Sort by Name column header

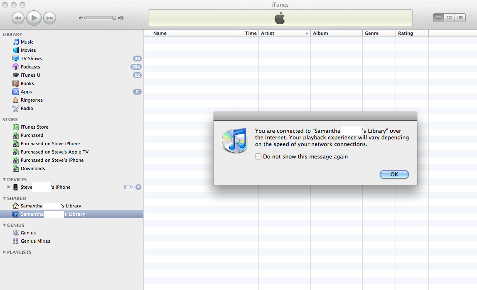click(x=192, y=33)
